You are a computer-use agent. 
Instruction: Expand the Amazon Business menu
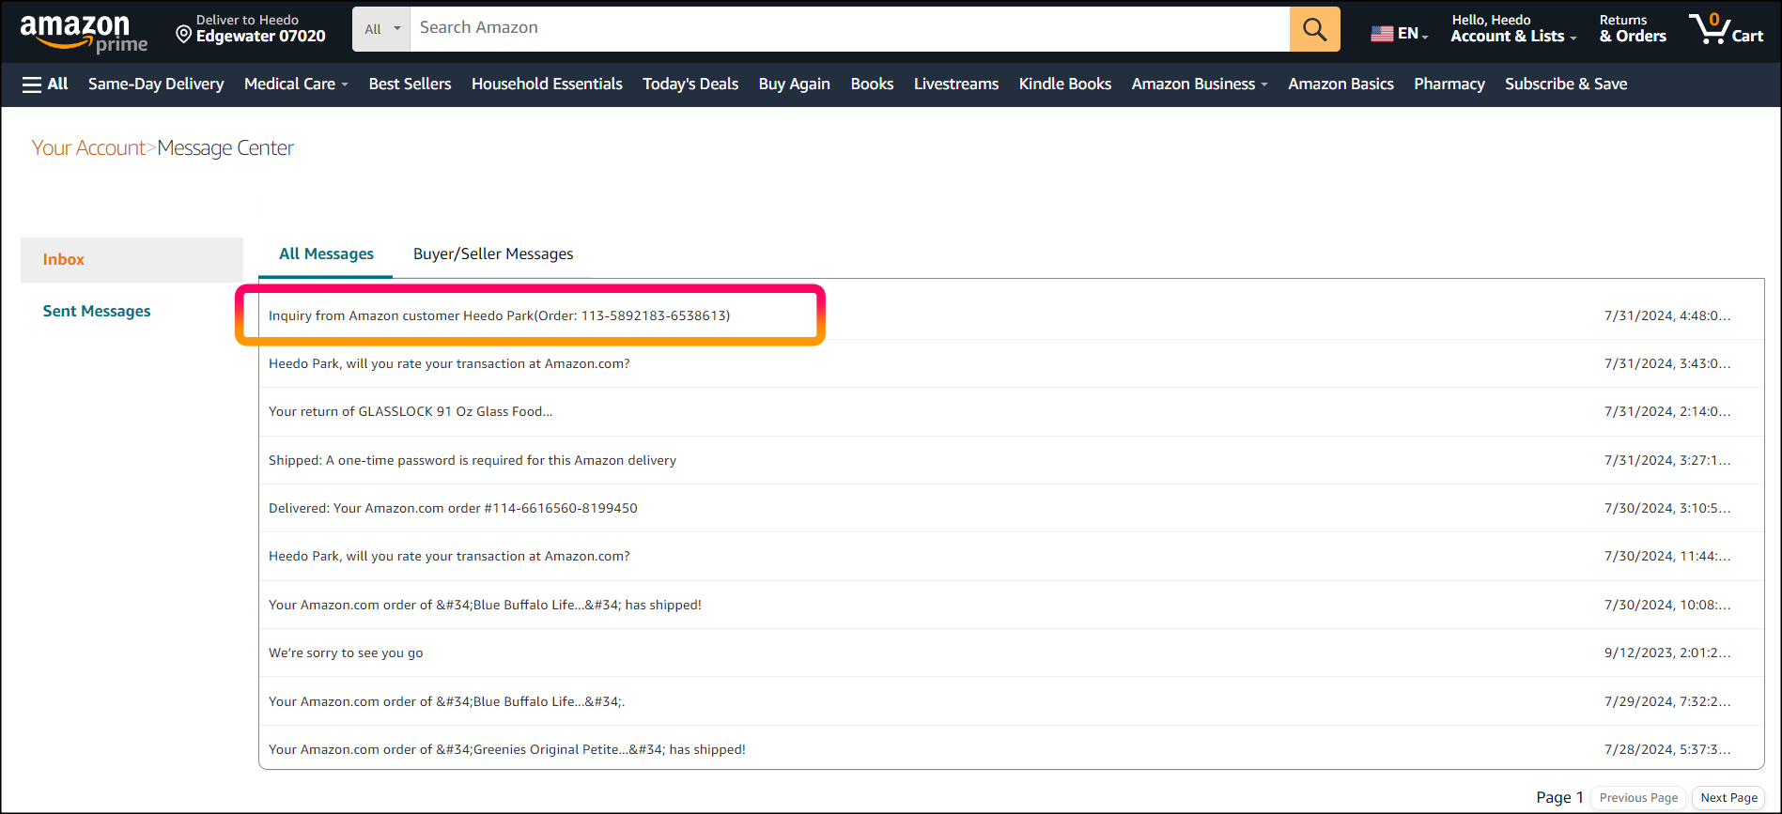tap(1200, 84)
